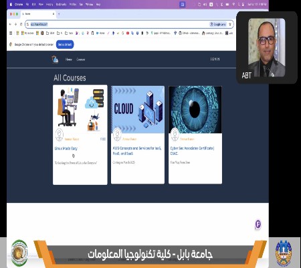Click the FREE label on Linux card
Viewport: 301px width, 268px height.
103,139
